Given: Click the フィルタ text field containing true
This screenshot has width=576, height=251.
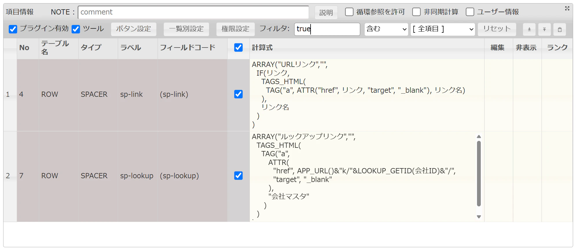Looking at the screenshot, I should pyautogui.click(x=327, y=29).
